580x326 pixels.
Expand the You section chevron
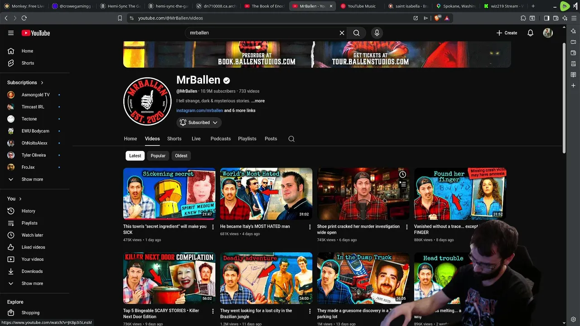[20, 199]
